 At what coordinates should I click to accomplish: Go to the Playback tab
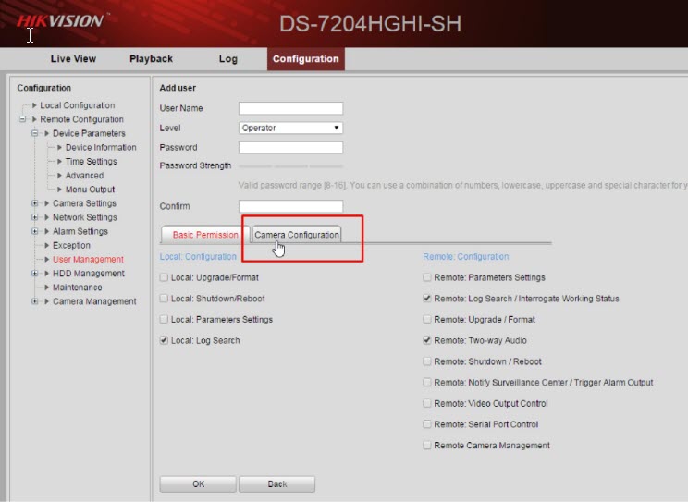[151, 59]
